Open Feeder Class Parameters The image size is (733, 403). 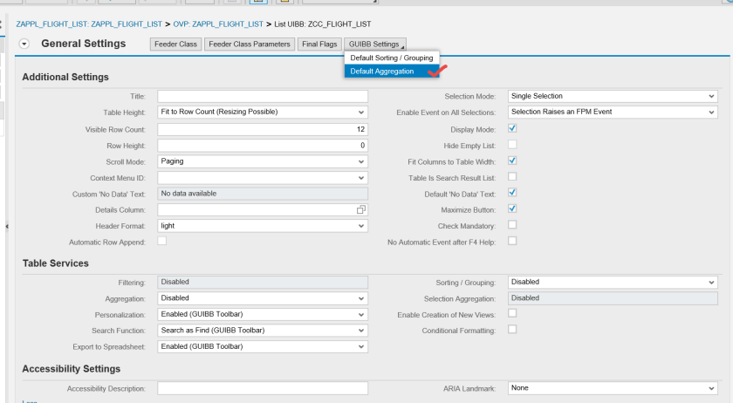(250, 44)
